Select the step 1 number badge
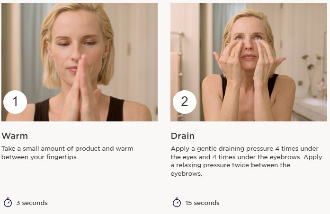Image resolution: width=330 pixels, height=214 pixels. 15,102
